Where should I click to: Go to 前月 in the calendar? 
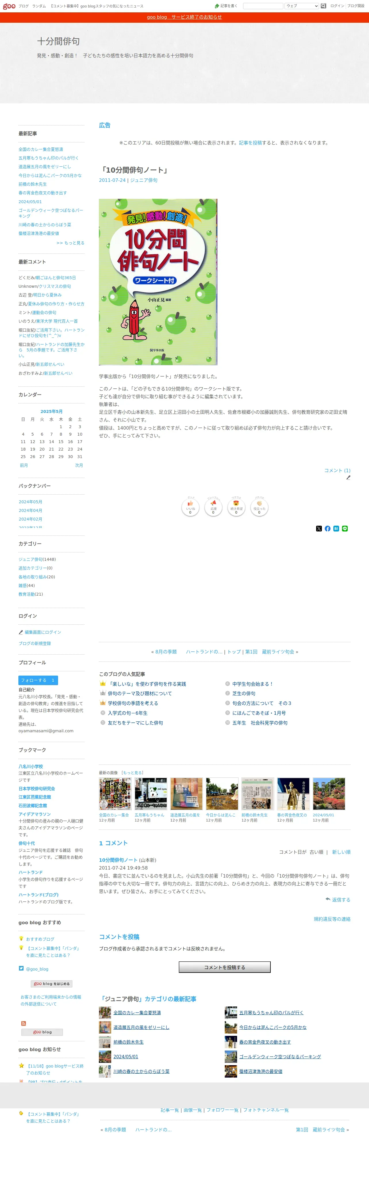[24, 466]
